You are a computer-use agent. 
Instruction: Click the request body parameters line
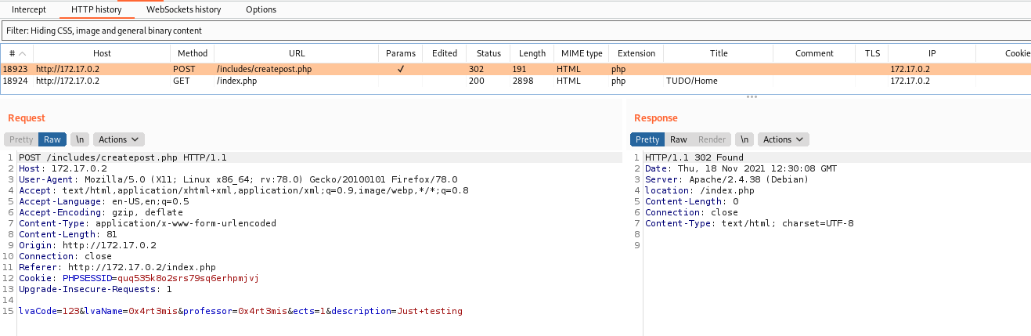pos(241,311)
